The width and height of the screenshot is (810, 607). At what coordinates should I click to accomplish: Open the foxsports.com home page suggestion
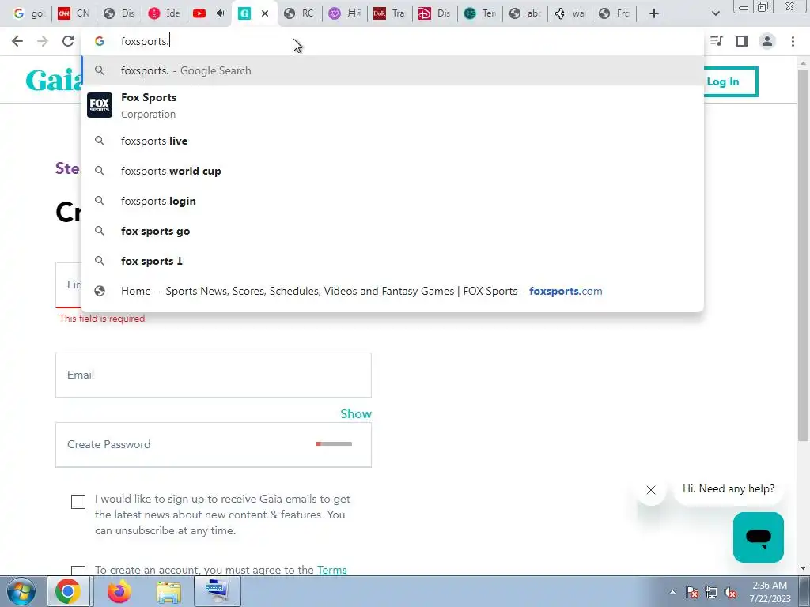[x=392, y=291]
